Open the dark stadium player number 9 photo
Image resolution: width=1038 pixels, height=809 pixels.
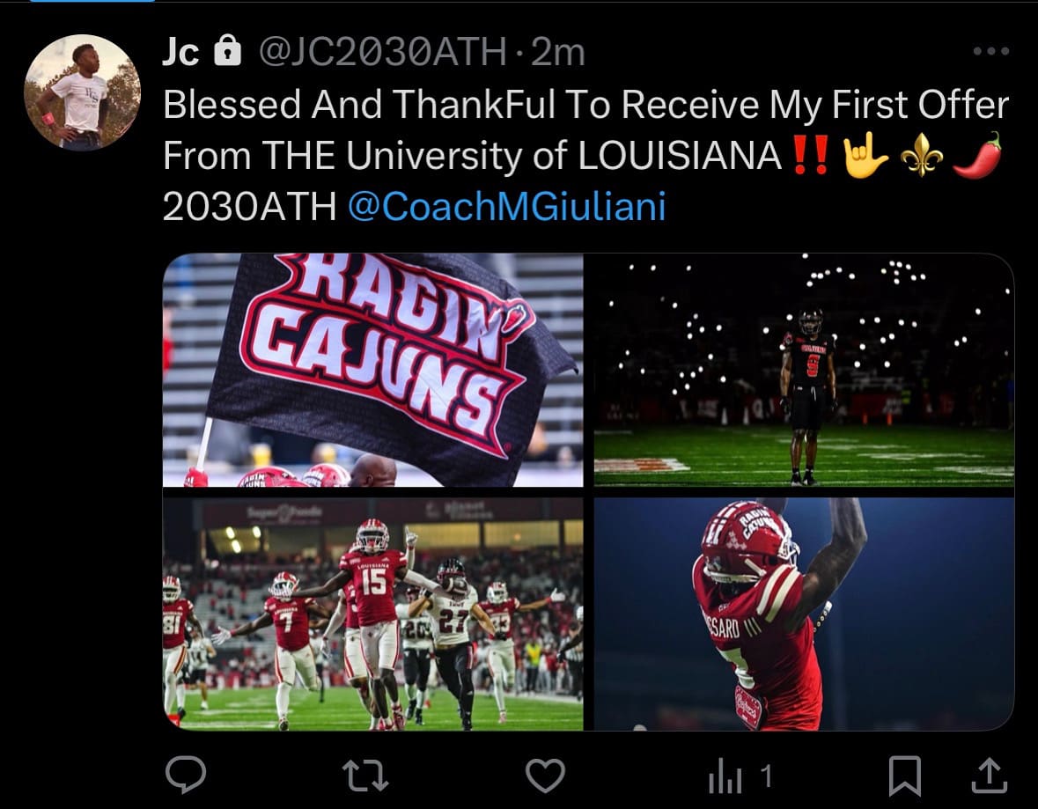click(x=804, y=370)
